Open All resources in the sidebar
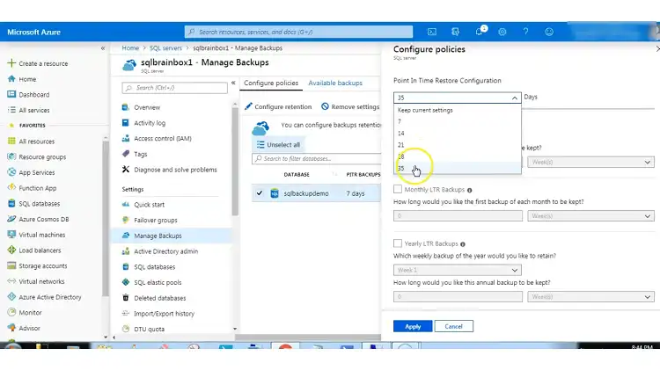 37,141
